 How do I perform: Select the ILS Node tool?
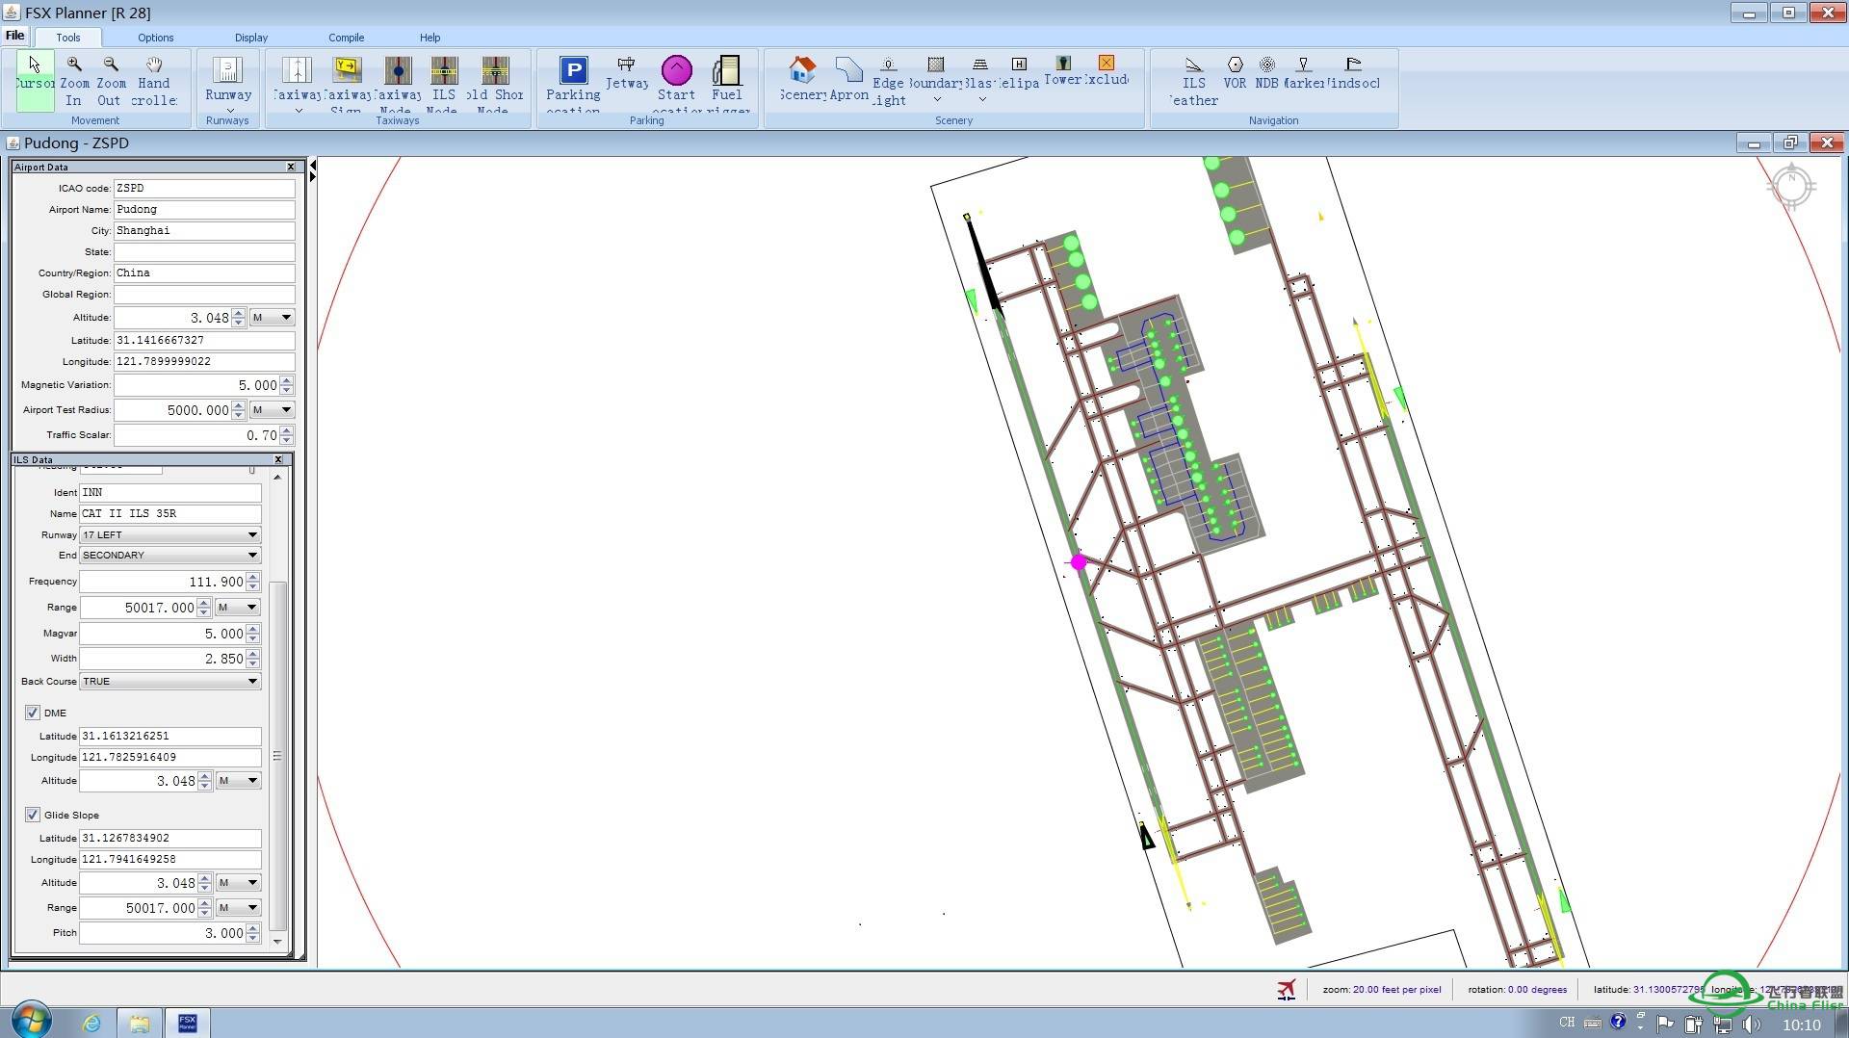pyautogui.click(x=443, y=82)
